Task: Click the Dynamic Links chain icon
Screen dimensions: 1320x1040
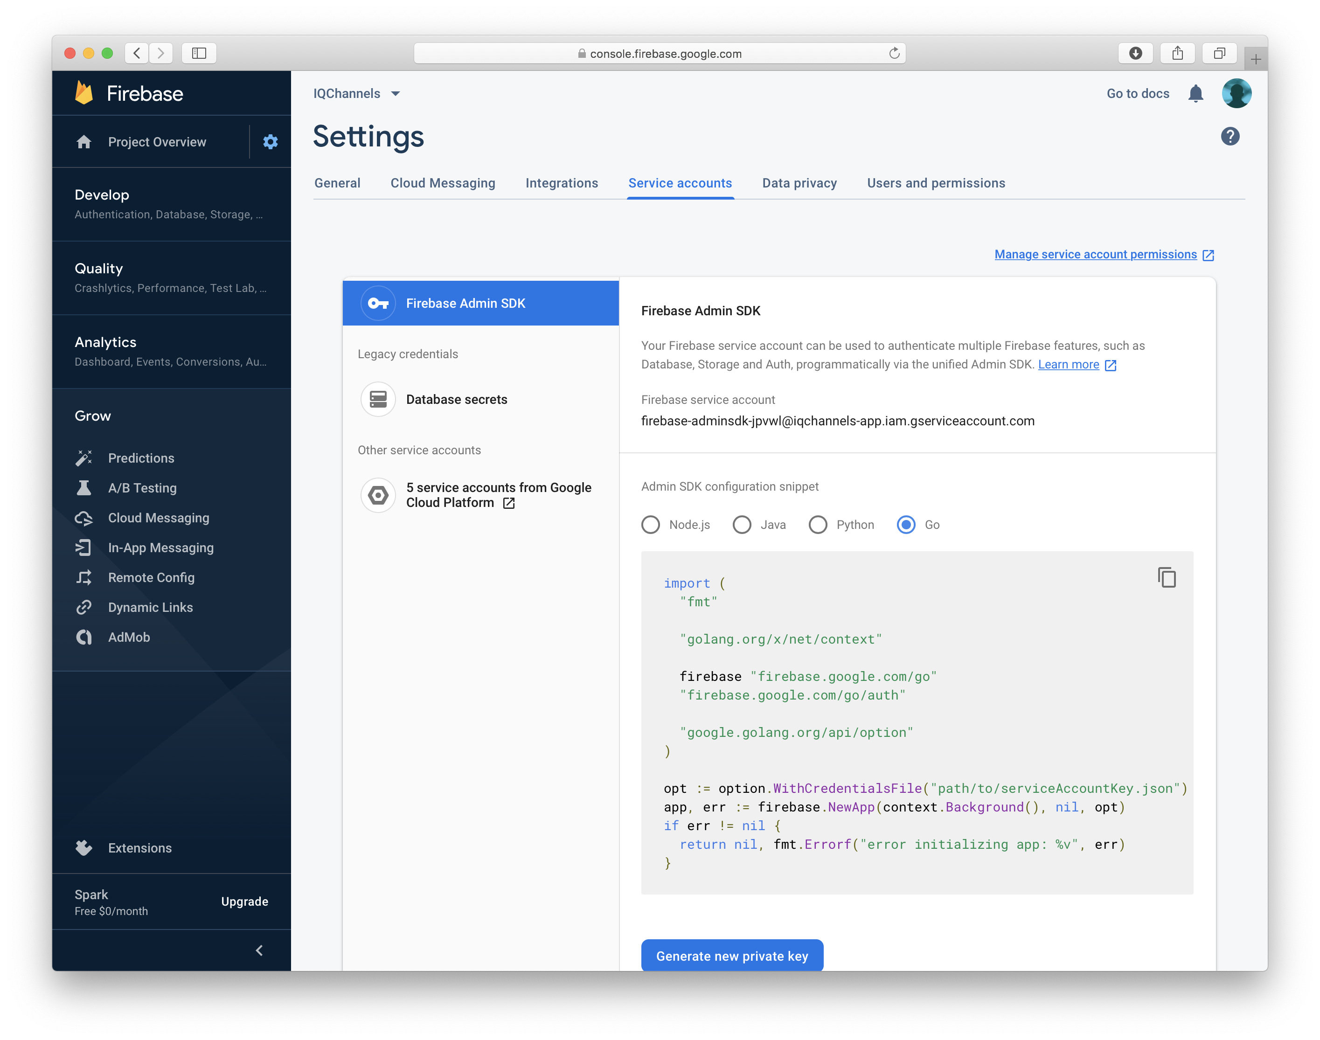Action: 84,607
